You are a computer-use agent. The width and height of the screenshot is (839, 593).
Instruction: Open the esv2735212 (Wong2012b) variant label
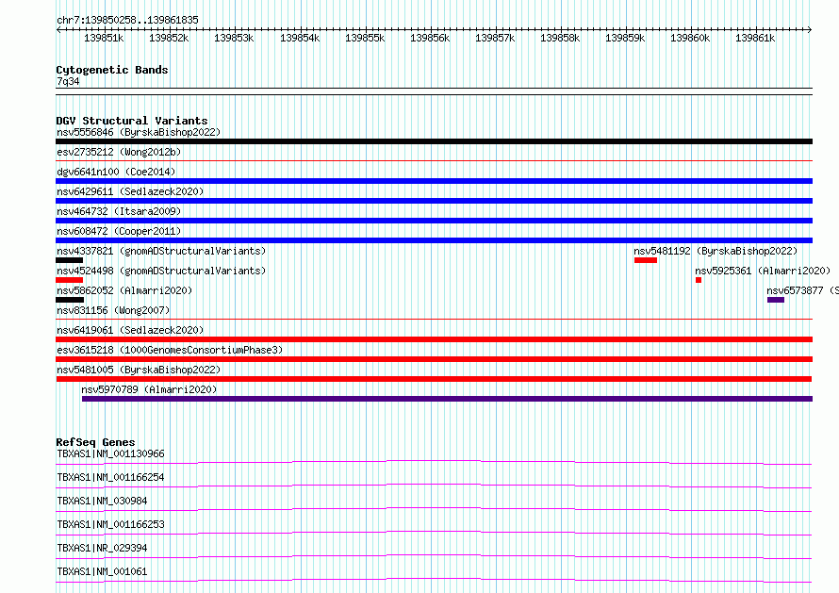click(119, 152)
